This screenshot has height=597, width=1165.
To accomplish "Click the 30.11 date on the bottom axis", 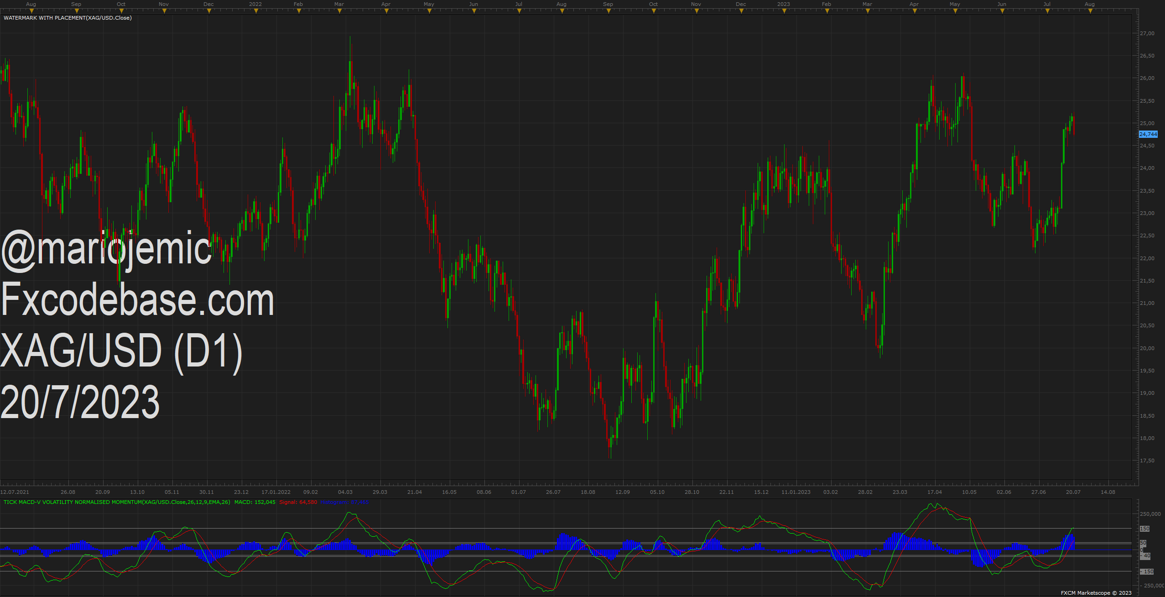I will (x=207, y=492).
